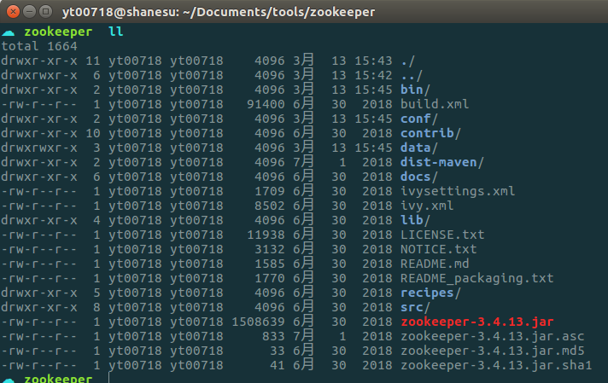
Task: Click the zookeeper prompt text on the first line
Action: (58, 32)
